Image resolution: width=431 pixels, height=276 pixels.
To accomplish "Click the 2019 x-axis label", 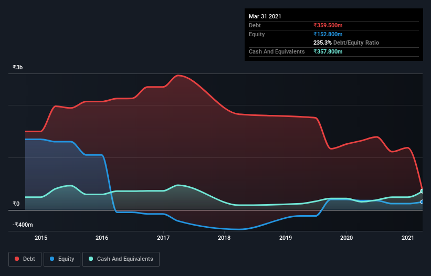I will (286, 238).
